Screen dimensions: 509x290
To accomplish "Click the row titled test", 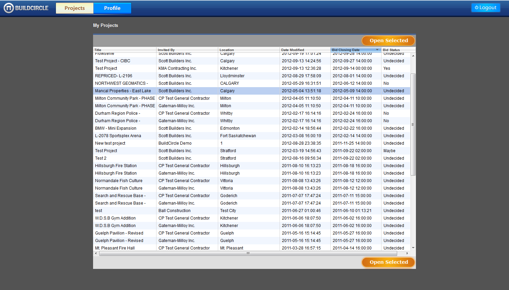I will pyautogui.click(x=252, y=211).
